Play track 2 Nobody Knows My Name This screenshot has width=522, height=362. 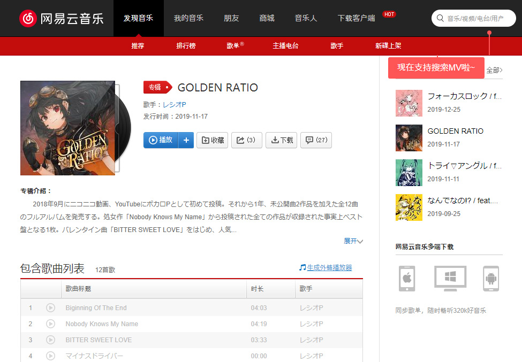50,324
